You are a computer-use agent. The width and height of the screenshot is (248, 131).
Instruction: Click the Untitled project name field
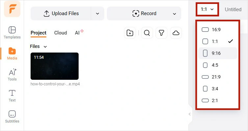(233, 10)
